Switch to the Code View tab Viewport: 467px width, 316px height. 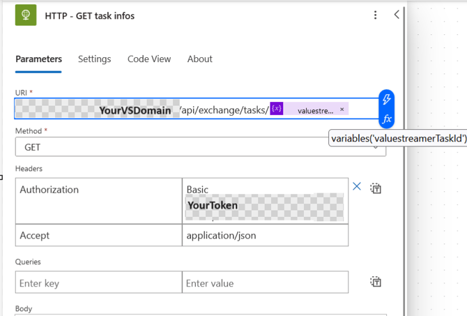click(x=149, y=59)
